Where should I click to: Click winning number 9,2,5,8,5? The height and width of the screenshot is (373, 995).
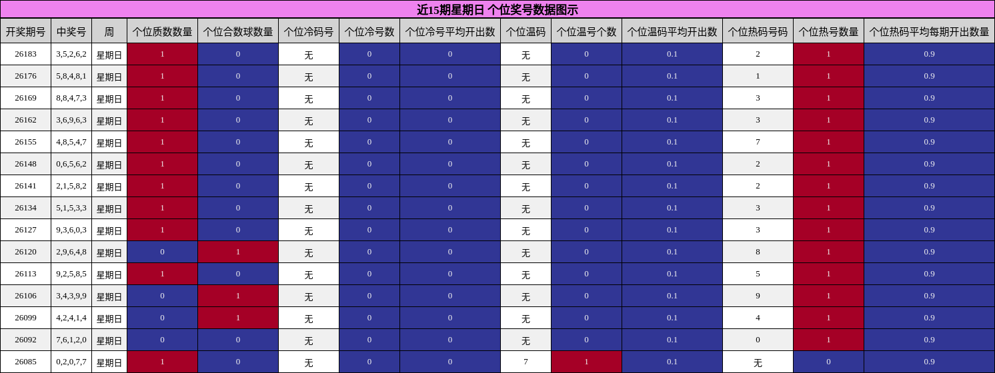click(71, 274)
